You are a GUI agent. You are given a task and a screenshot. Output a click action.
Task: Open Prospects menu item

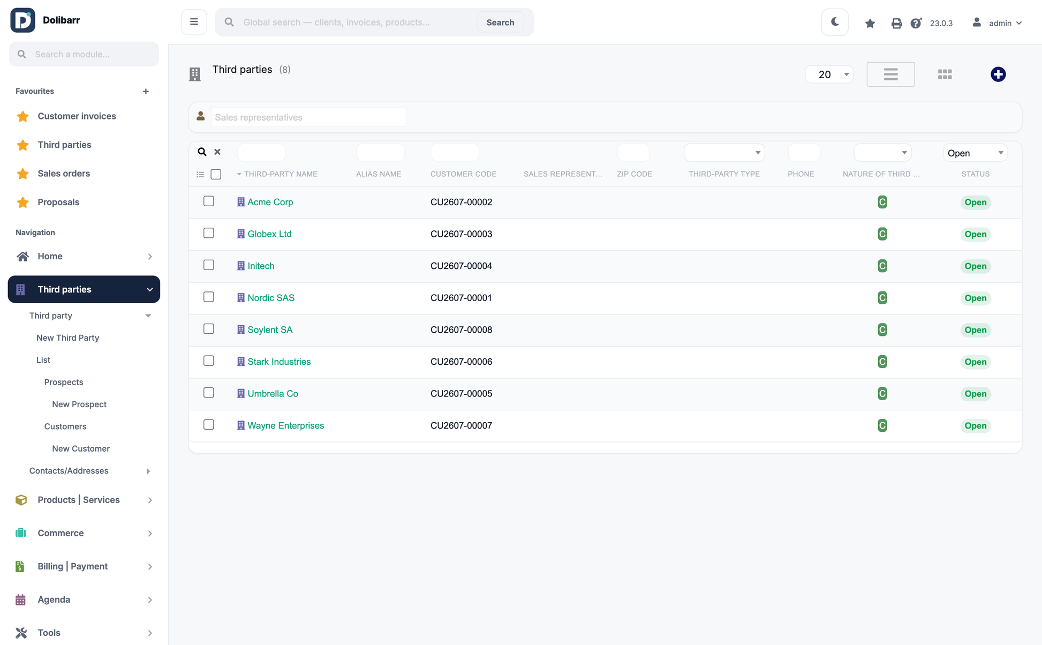pyautogui.click(x=64, y=382)
